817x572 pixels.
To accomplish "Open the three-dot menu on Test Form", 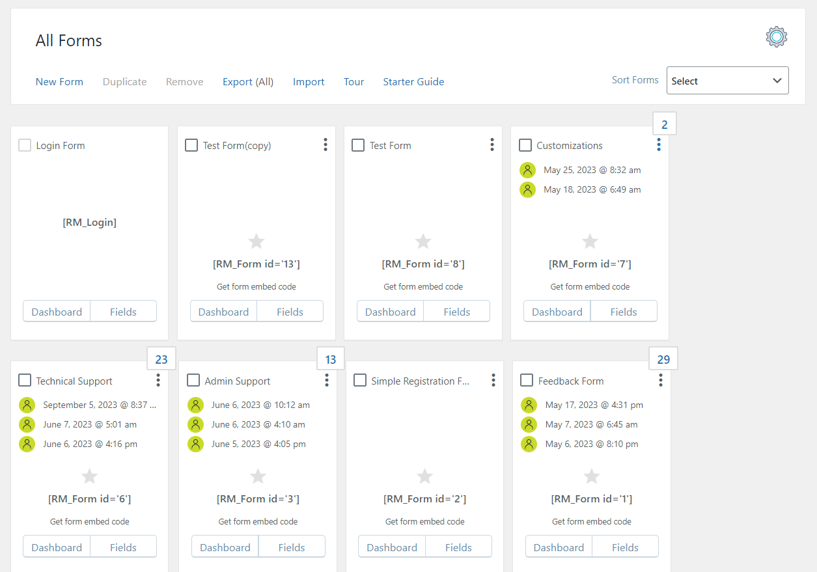I will 492,144.
